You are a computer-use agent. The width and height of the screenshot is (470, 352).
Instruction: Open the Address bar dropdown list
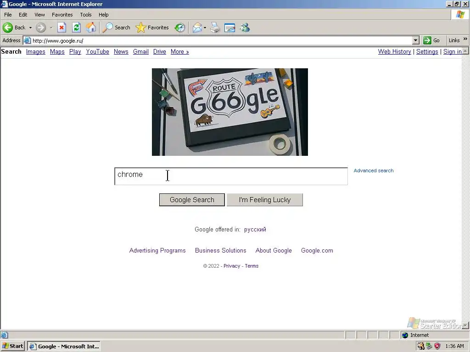[x=415, y=40]
